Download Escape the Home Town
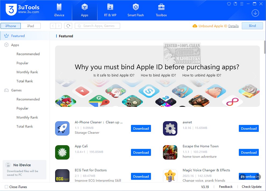This screenshot has height=191, width=266. coord(249,152)
